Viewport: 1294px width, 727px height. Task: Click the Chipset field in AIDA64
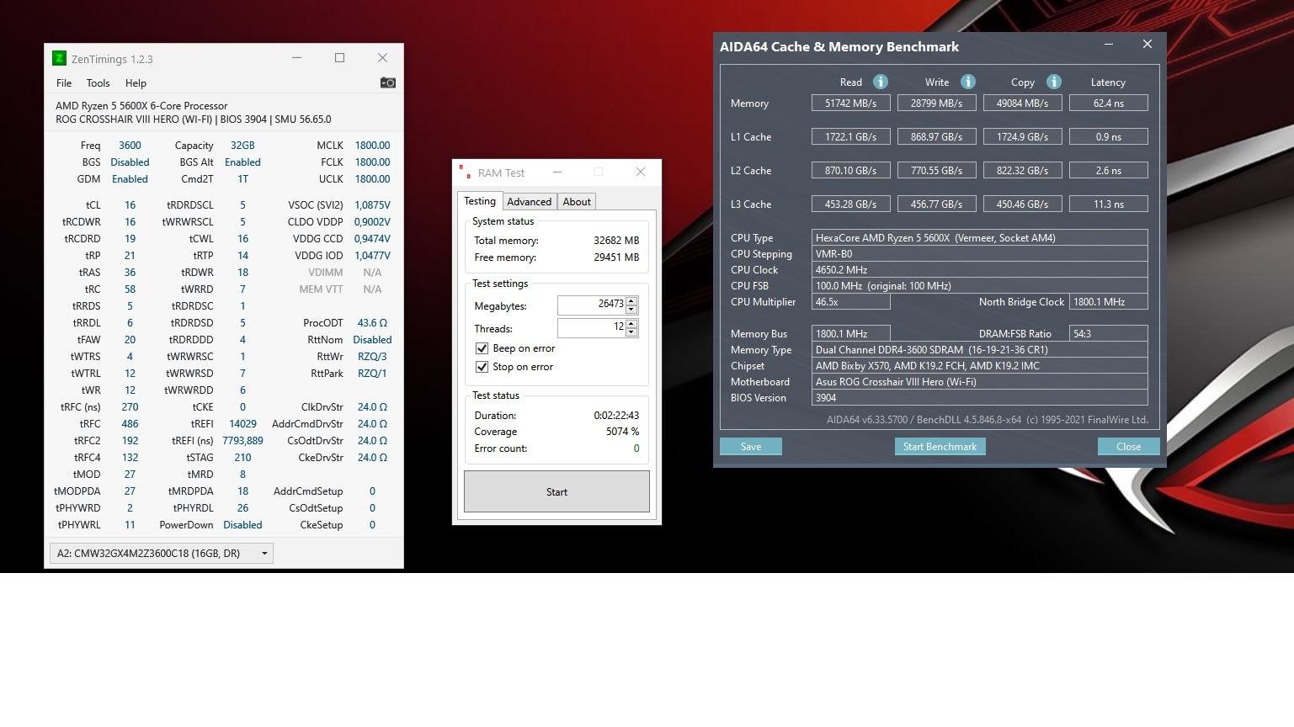click(979, 365)
